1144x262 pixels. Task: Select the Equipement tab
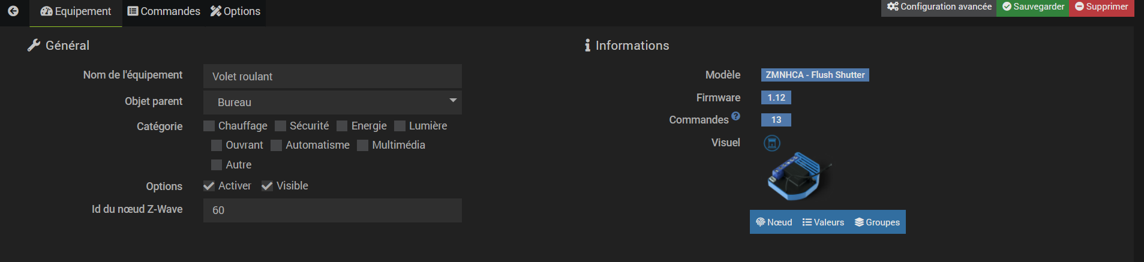(76, 11)
